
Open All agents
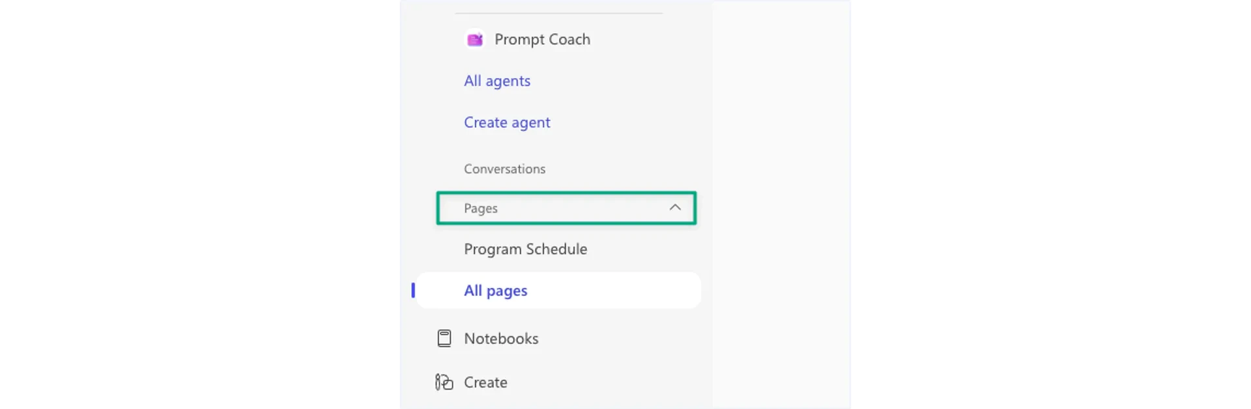tap(496, 81)
